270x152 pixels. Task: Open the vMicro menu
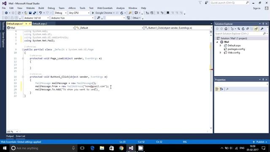point(72,8)
